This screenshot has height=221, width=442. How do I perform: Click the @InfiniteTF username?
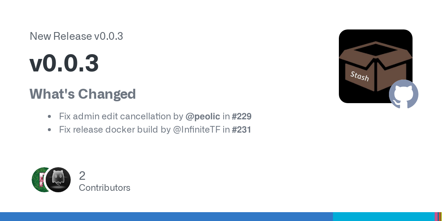[197, 130]
